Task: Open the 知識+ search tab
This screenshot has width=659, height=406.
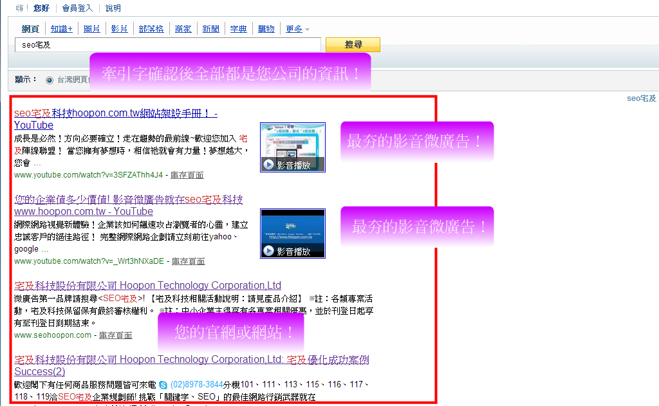Action: [62, 29]
